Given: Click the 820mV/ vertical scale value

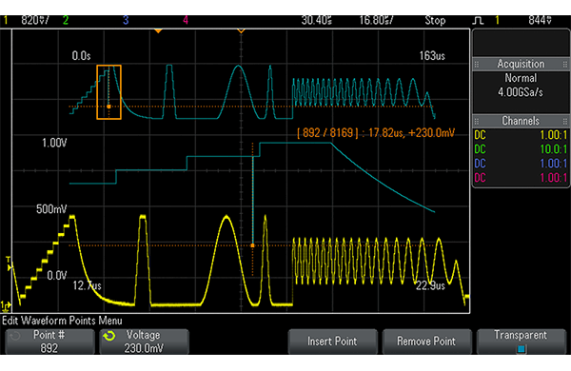Looking at the screenshot, I should click(35, 20).
